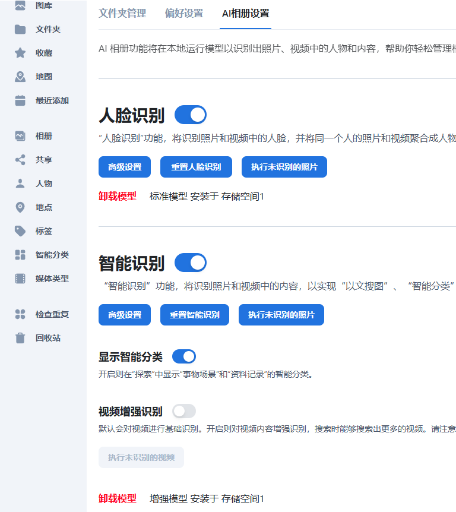The width and height of the screenshot is (456, 512).
Task: Click the 人物 person icon
Action: point(20,184)
